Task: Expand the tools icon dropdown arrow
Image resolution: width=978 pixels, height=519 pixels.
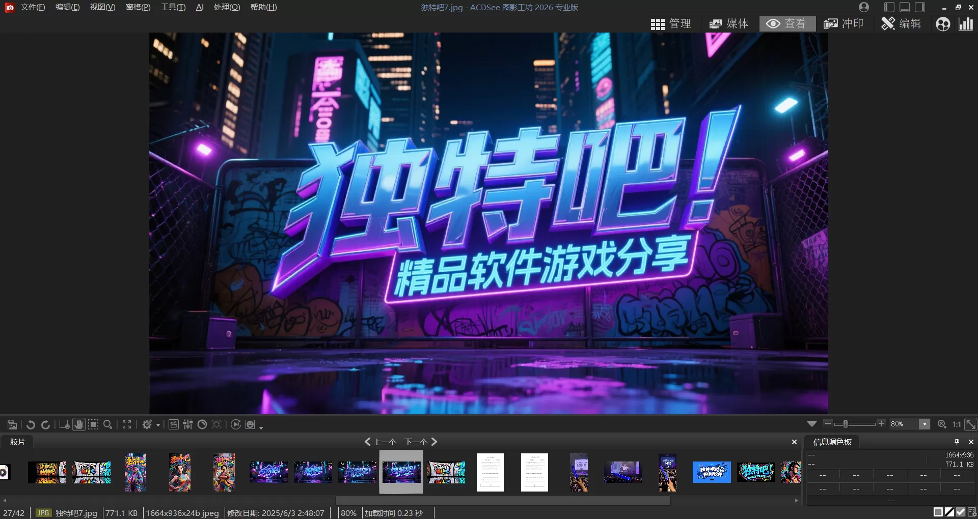Action: 158,425
